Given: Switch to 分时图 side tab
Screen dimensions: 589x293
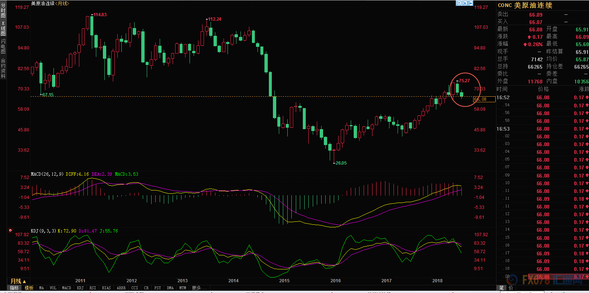Looking at the screenshot, I should click(x=3, y=10).
